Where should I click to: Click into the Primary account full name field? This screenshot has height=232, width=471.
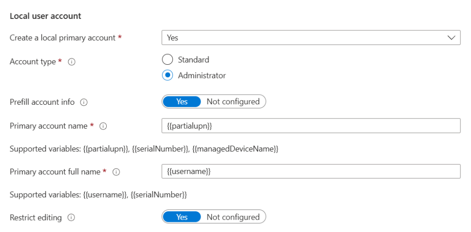click(311, 171)
